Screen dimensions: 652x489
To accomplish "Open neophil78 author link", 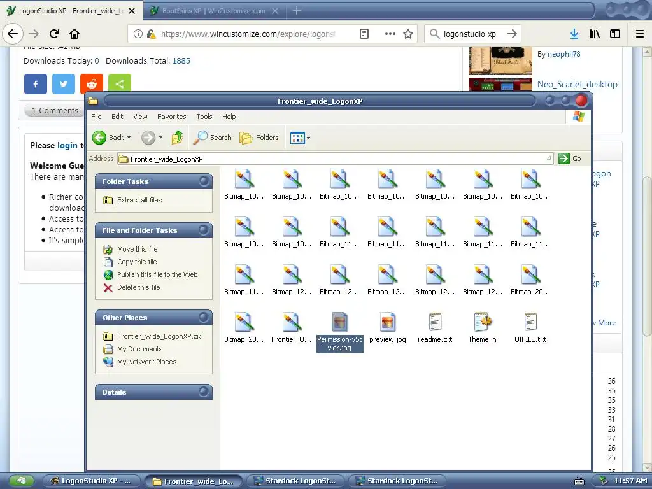I will [564, 54].
